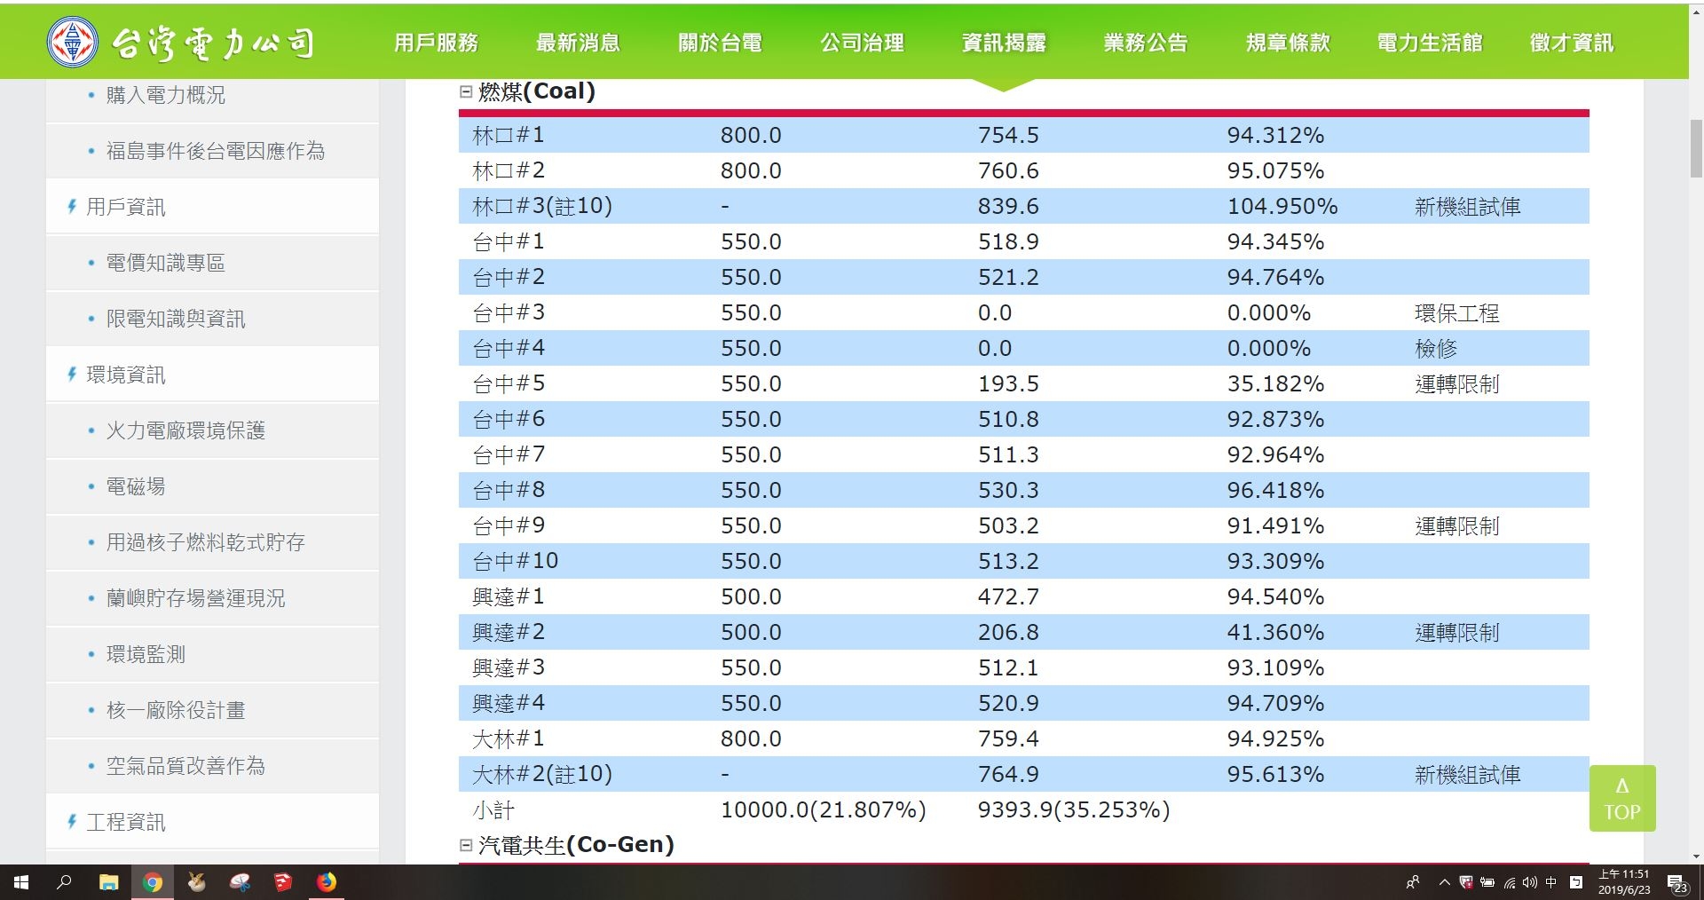Open 蘭嶼貯存場營運現況 link
The image size is (1704, 900).
[195, 598]
